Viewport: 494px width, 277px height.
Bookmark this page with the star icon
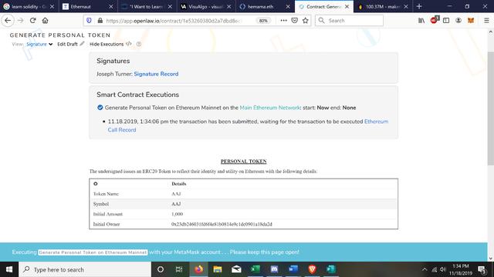click(x=306, y=21)
